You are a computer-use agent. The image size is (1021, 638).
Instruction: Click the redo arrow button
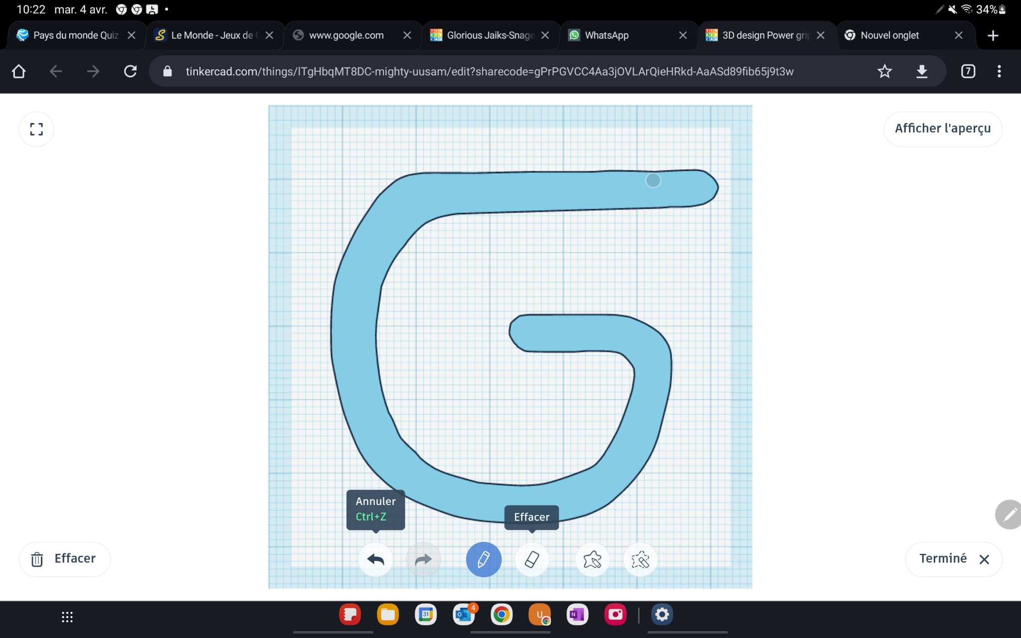tap(423, 559)
